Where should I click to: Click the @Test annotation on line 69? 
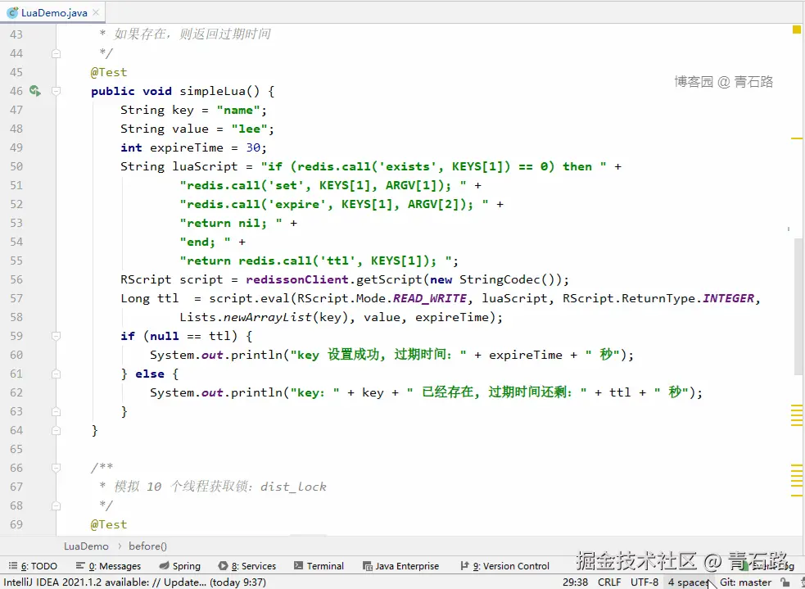(108, 524)
